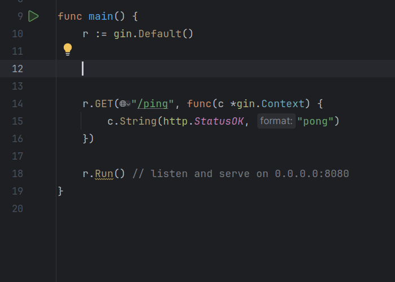Viewport: 395px width, 282px height.
Task: Click the StatusOK constant
Action: 219,121
